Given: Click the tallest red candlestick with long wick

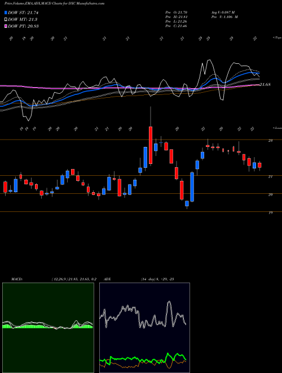Looking at the screenshot, I should click(151, 145).
